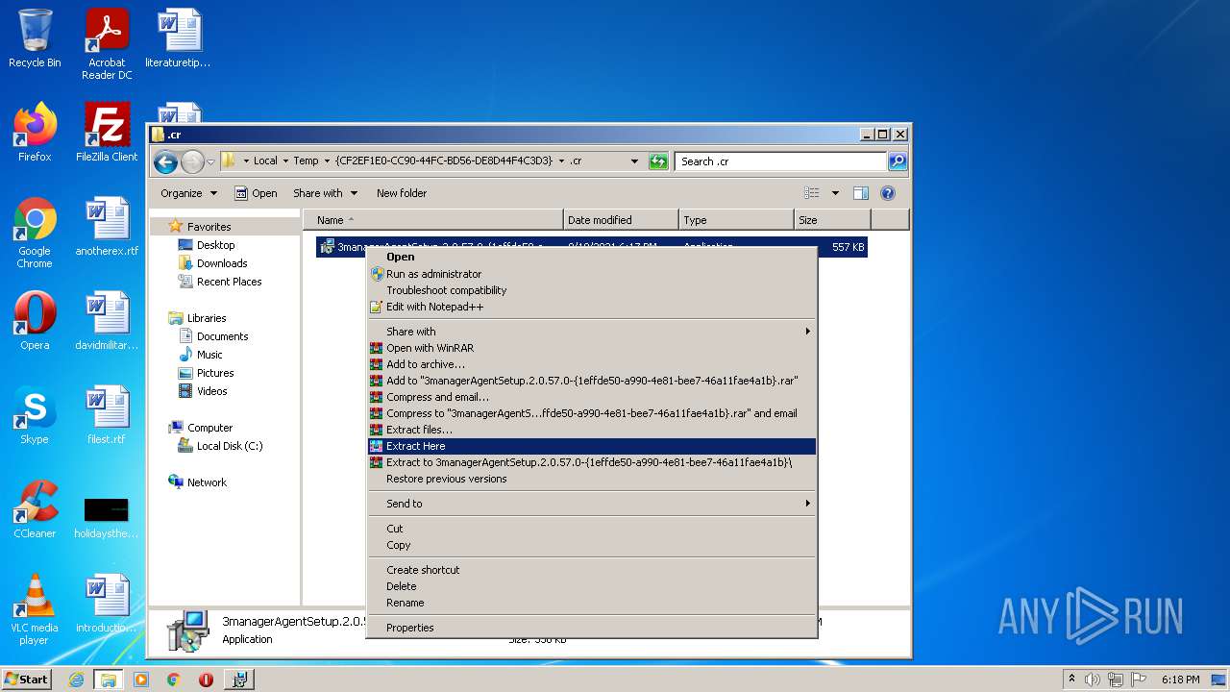The height and width of the screenshot is (692, 1230).
Task: Click the Windows Explorer taskbar icon
Action: (109, 680)
